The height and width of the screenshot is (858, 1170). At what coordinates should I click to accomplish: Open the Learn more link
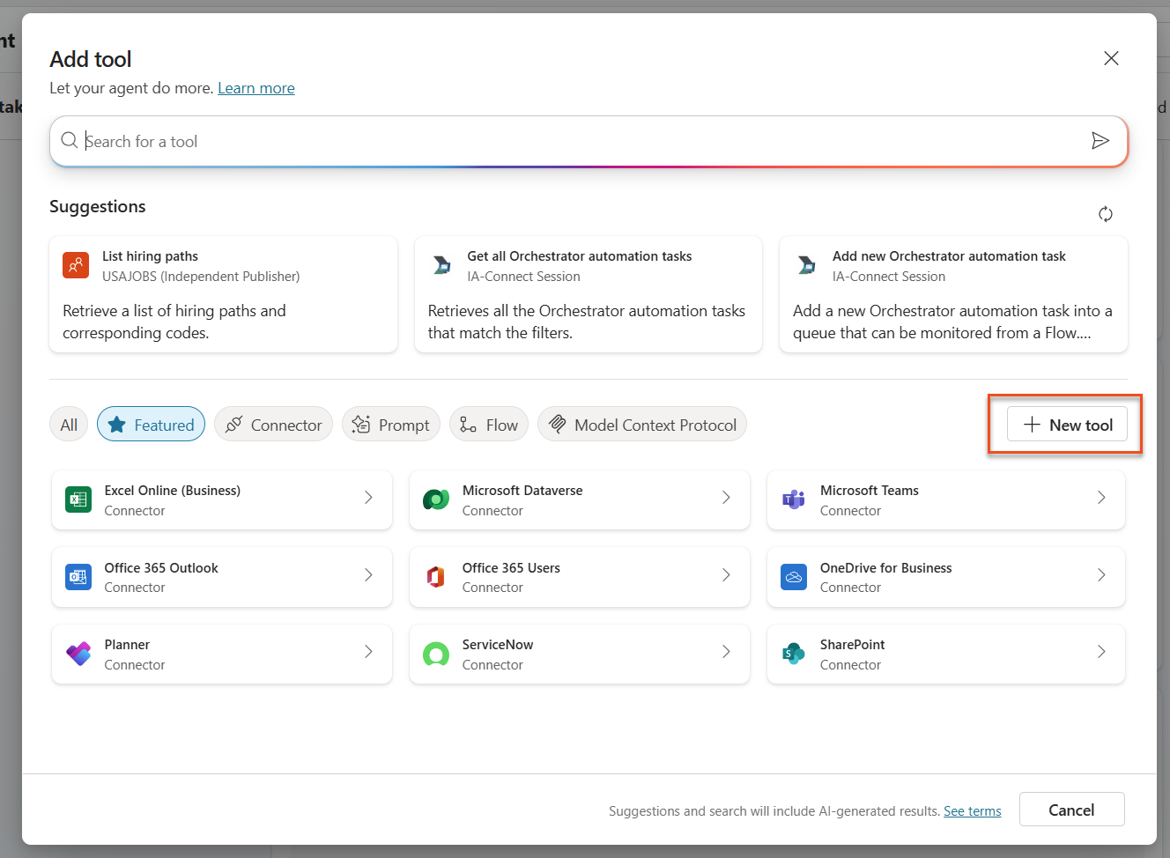tap(256, 88)
